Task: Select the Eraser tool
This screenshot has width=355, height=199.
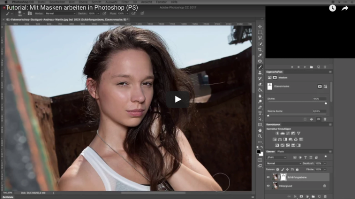Action: tap(260, 84)
